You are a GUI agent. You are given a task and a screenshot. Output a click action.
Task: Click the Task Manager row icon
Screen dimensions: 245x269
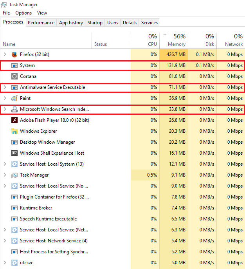[14, 175]
